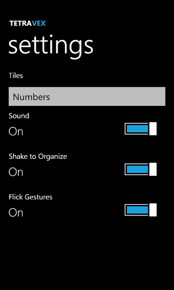Viewport: 174px width, 290px height.
Task: Click the On status under Sound
Action: tap(16, 132)
